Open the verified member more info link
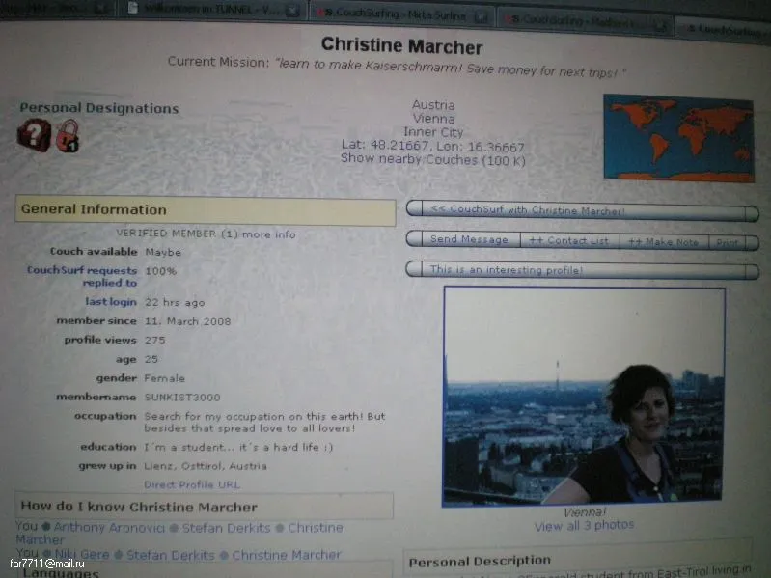771x578 pixels. [x=269, y=234]
